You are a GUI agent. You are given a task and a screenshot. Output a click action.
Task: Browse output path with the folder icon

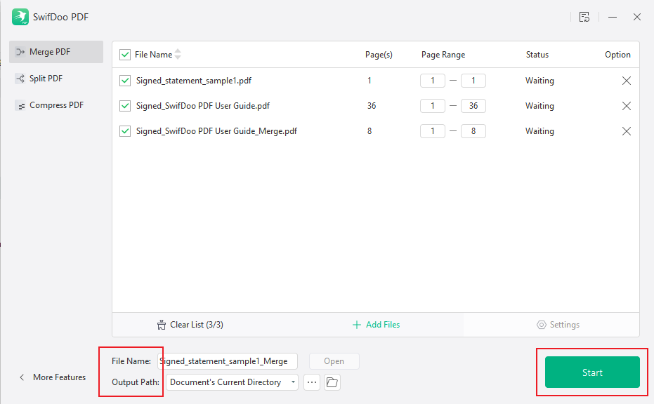(x=331, y=382)
